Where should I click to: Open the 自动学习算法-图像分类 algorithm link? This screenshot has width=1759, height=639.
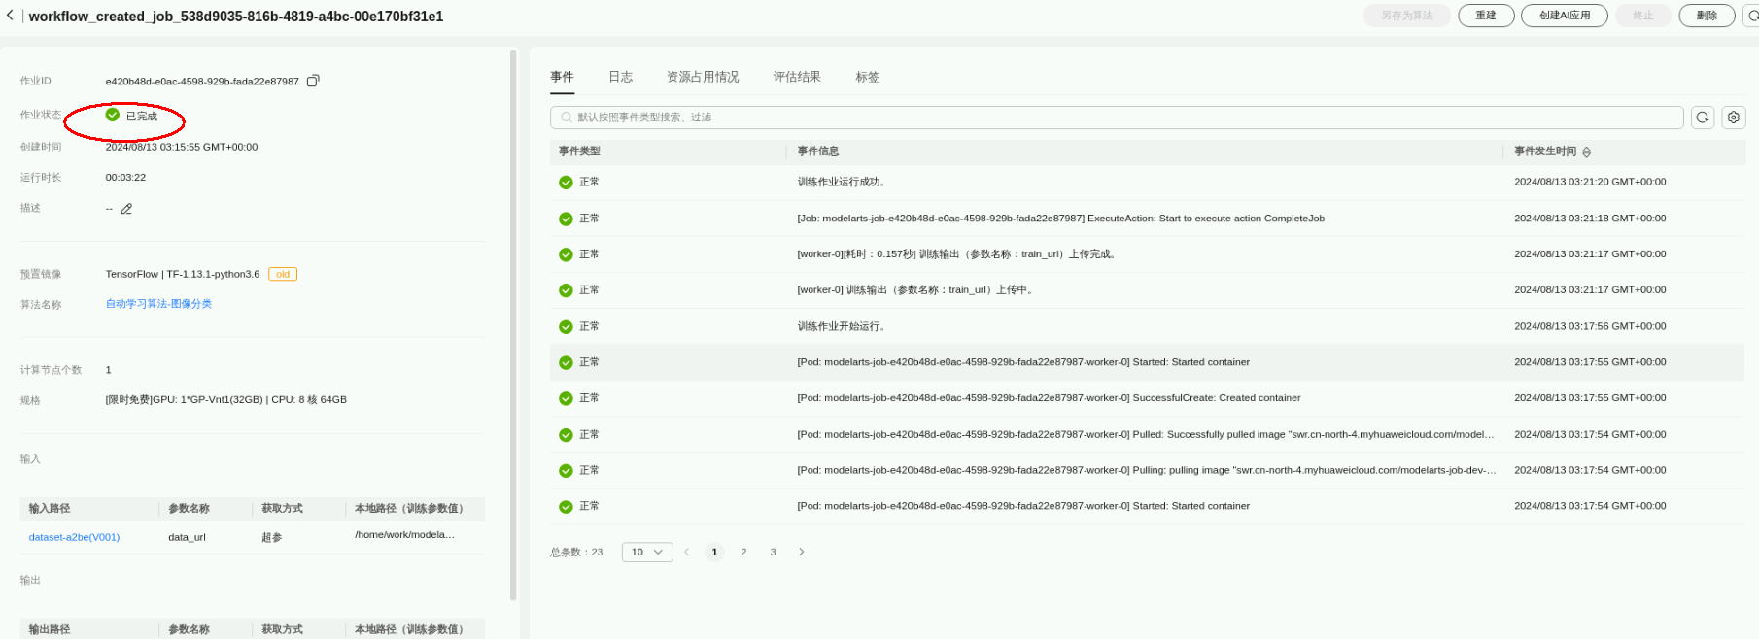[158, 304]
